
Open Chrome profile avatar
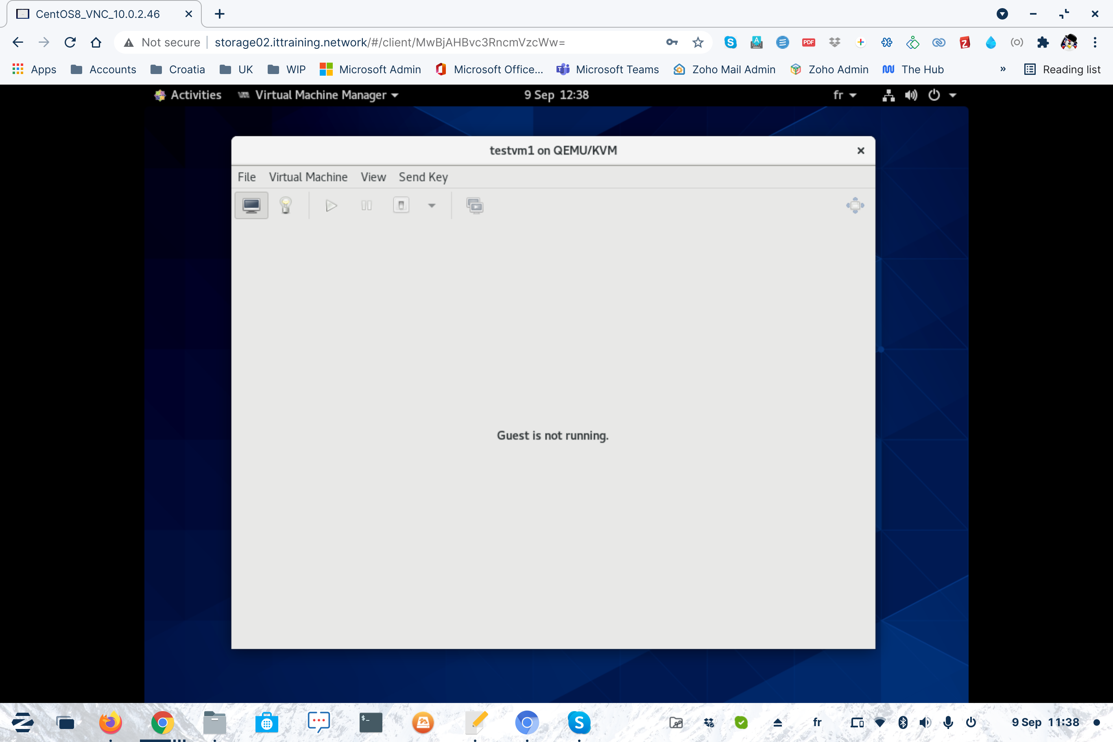[1069, 42]
